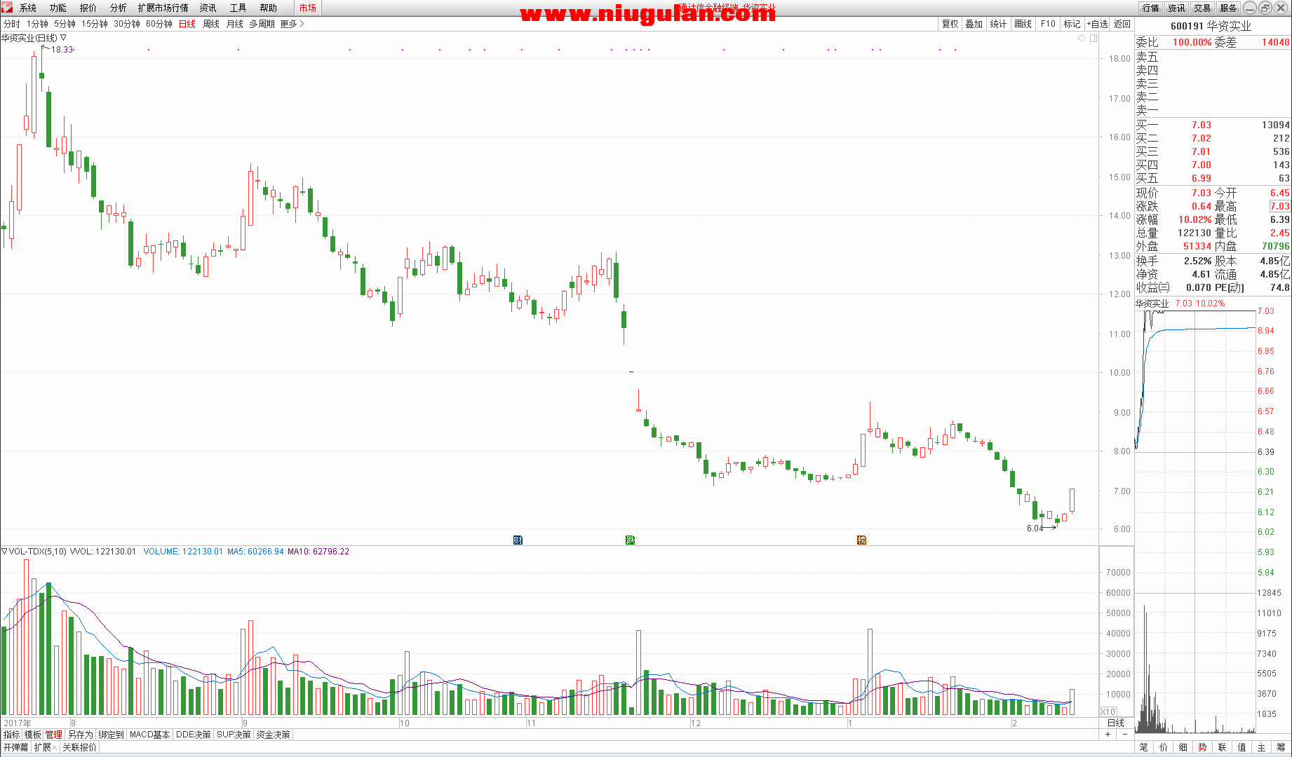Screen dimensions: 1292x757
Task: Select the 细 tab in quote panel
Action: coord(1183,747)
